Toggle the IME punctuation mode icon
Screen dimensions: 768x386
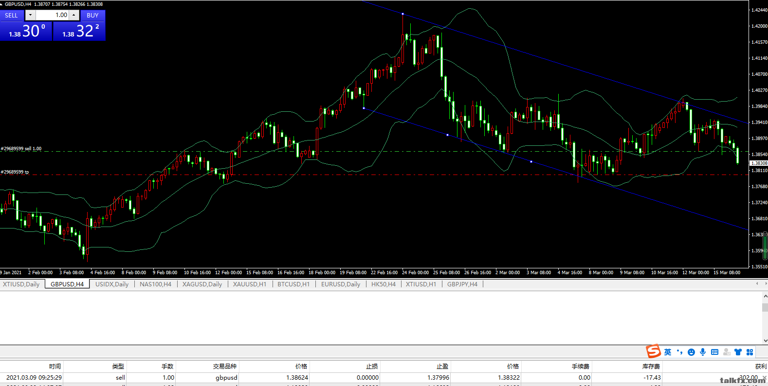click(x=679, y=352)
